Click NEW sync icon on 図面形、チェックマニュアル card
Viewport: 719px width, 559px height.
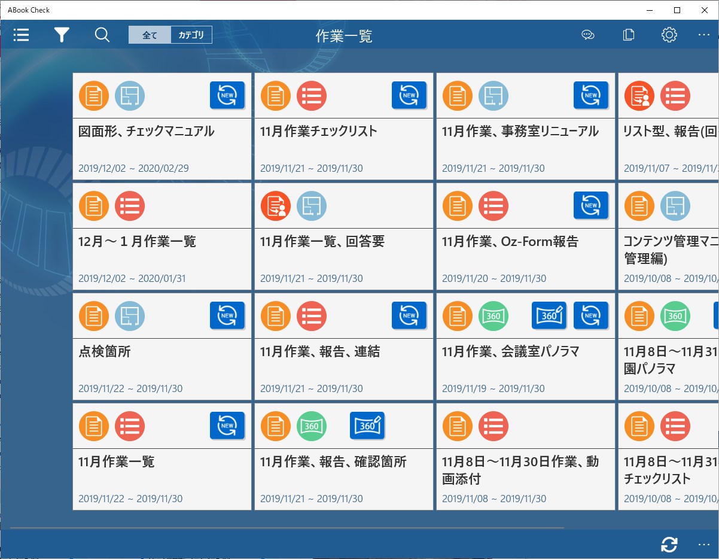coord(227,95)
